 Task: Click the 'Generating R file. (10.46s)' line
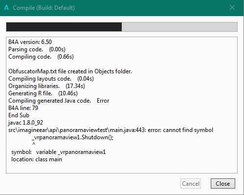pos(43,93)
